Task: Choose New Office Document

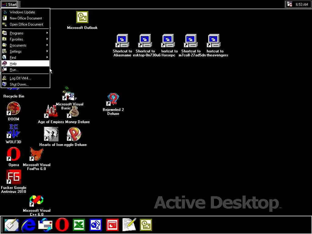Action: coord(26,18)
